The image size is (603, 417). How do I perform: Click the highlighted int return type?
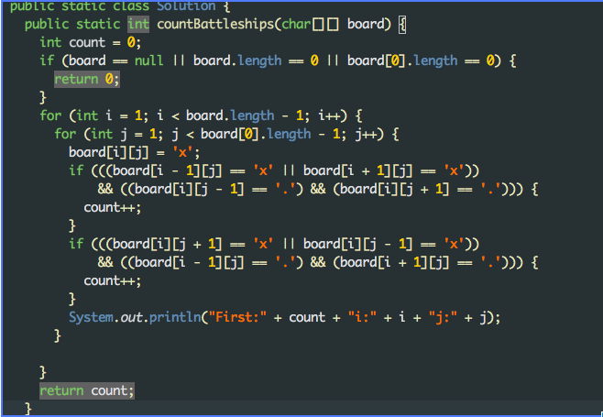click(138, 24)
